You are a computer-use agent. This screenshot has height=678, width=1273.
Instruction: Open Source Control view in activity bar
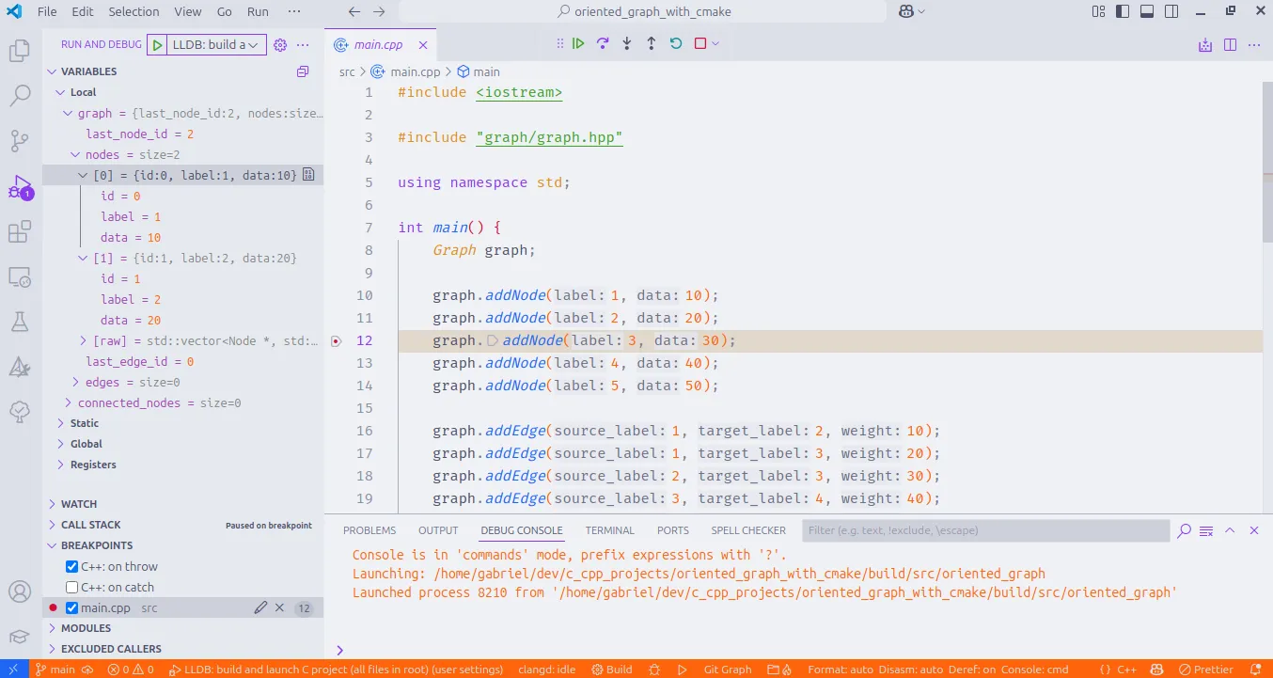(x=20, y=141)
